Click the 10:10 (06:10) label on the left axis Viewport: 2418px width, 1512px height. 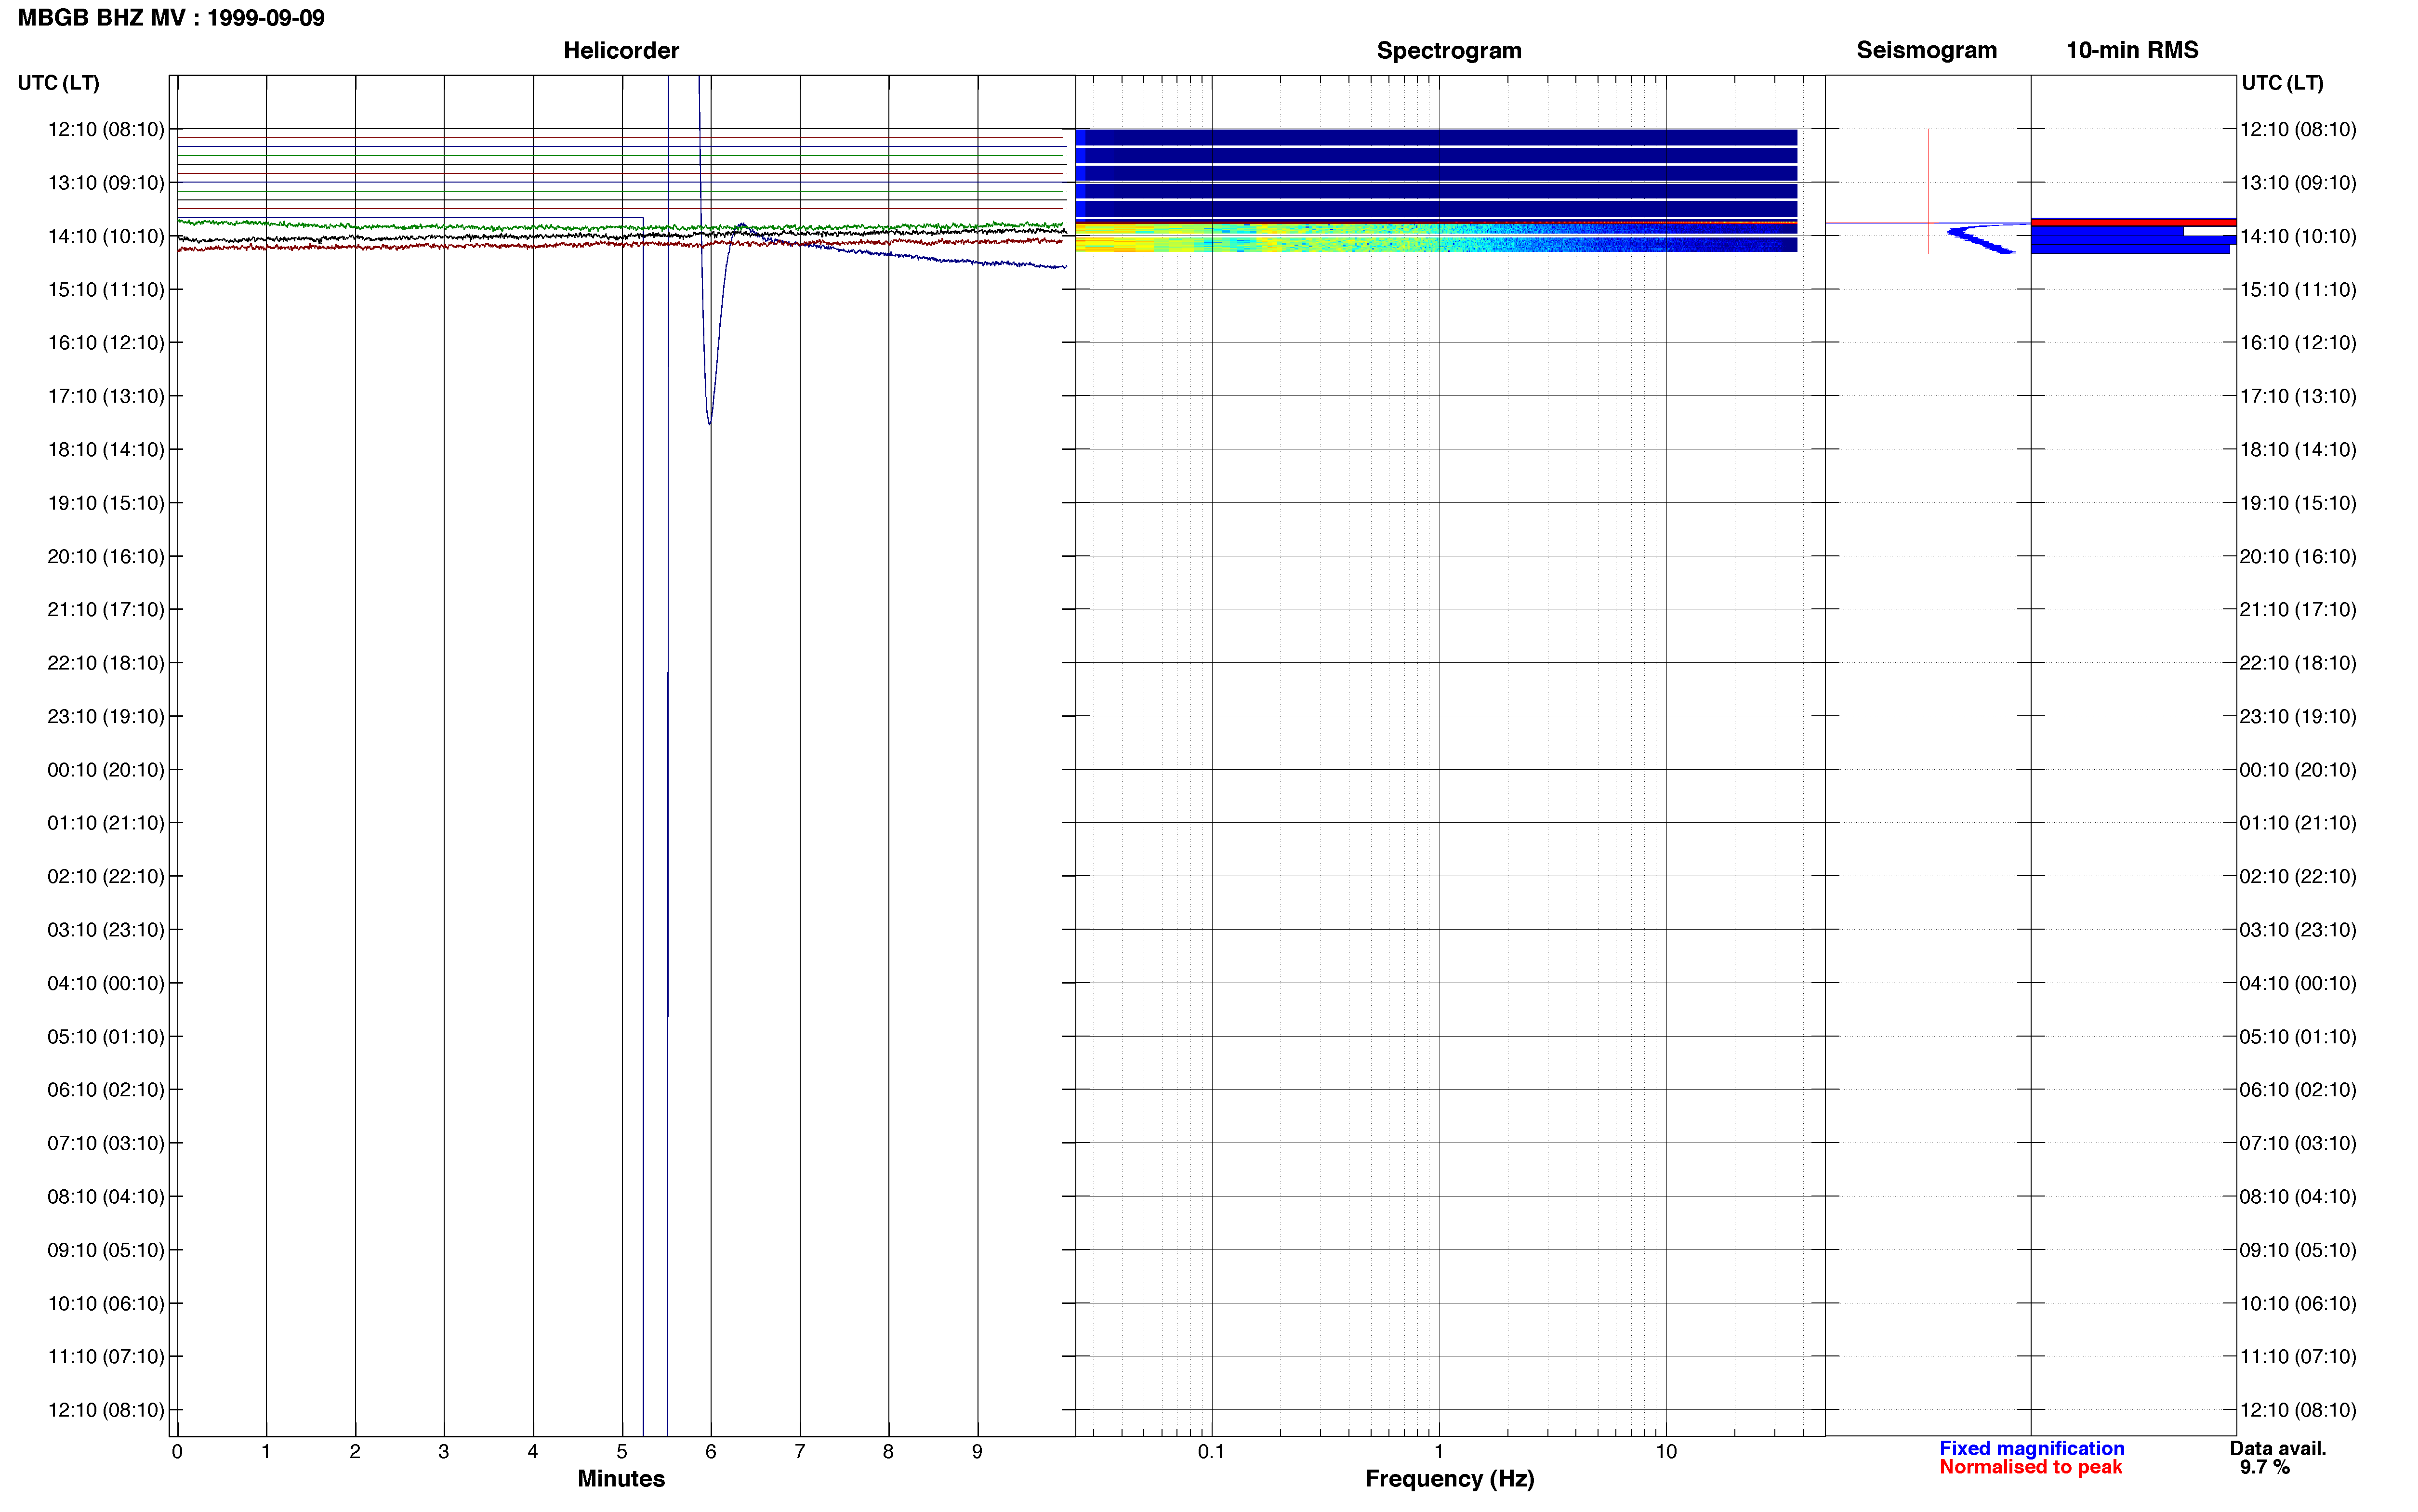pos(106,1303)
